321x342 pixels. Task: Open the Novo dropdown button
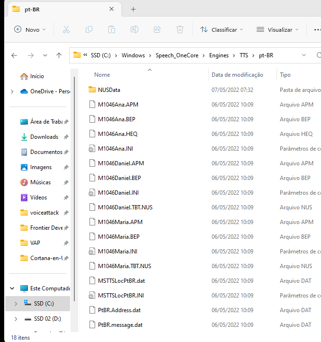click(x=30, y=30)
